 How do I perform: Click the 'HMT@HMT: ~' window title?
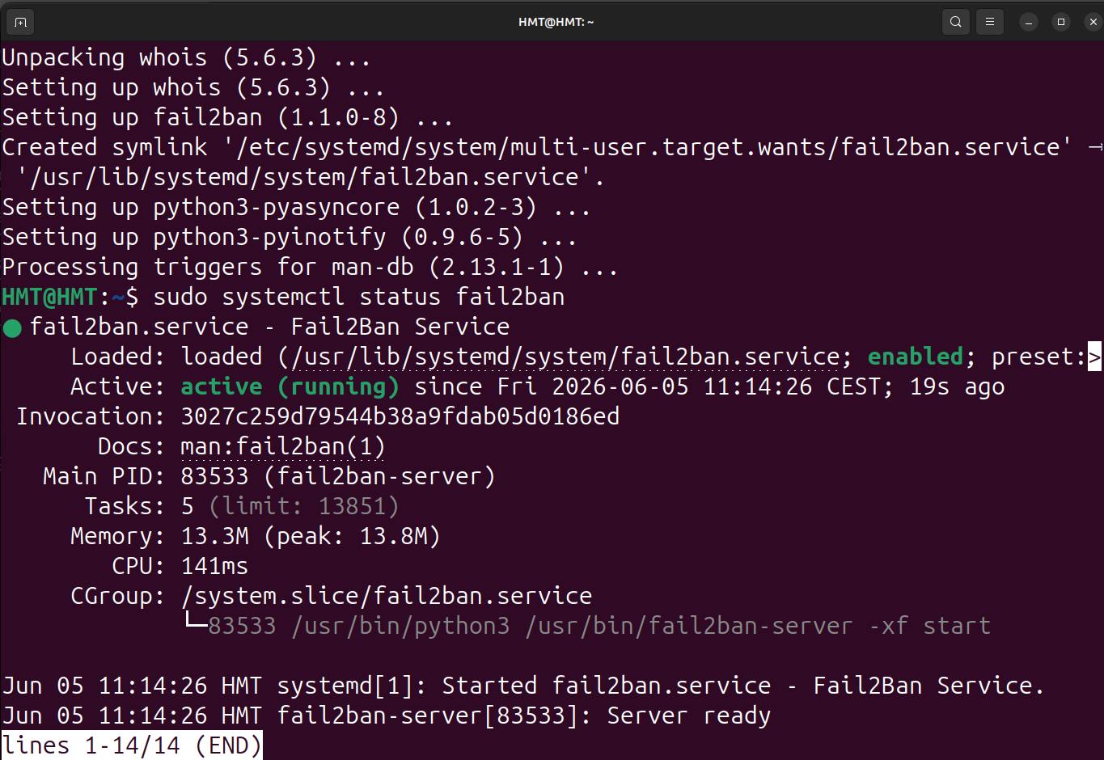[556, 22]
